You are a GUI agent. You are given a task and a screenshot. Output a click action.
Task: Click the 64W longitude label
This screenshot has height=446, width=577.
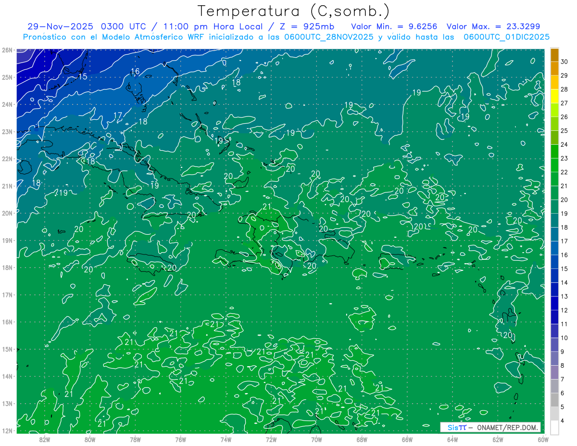[452, 439]
